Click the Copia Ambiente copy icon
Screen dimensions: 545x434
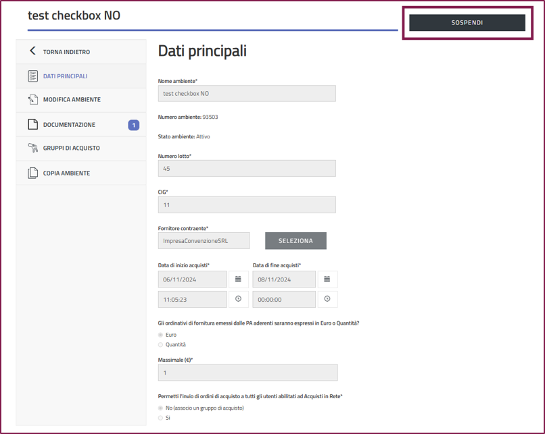click(x=32, y=173)
